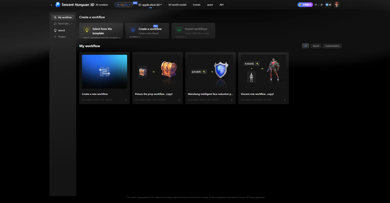Click the AI creation label
The width and height of the screenshot is (390, 203).
(x=102, y=5)
